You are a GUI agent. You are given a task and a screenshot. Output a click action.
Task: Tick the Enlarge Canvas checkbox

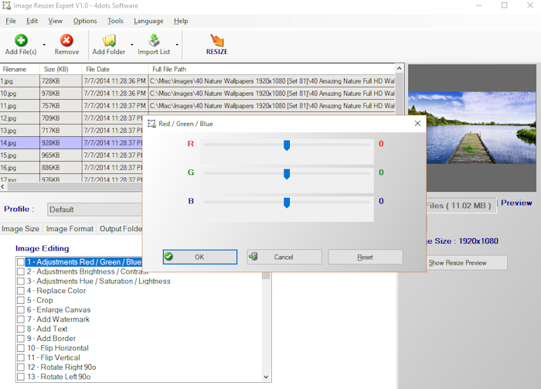pyautogui.click(x=21, y=310)
